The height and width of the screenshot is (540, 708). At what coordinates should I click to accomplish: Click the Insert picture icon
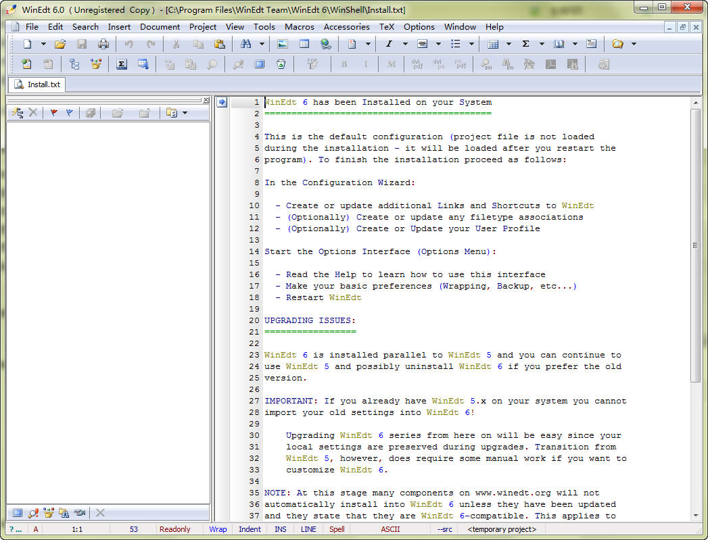pyautogui.click(x=283, y=44)
